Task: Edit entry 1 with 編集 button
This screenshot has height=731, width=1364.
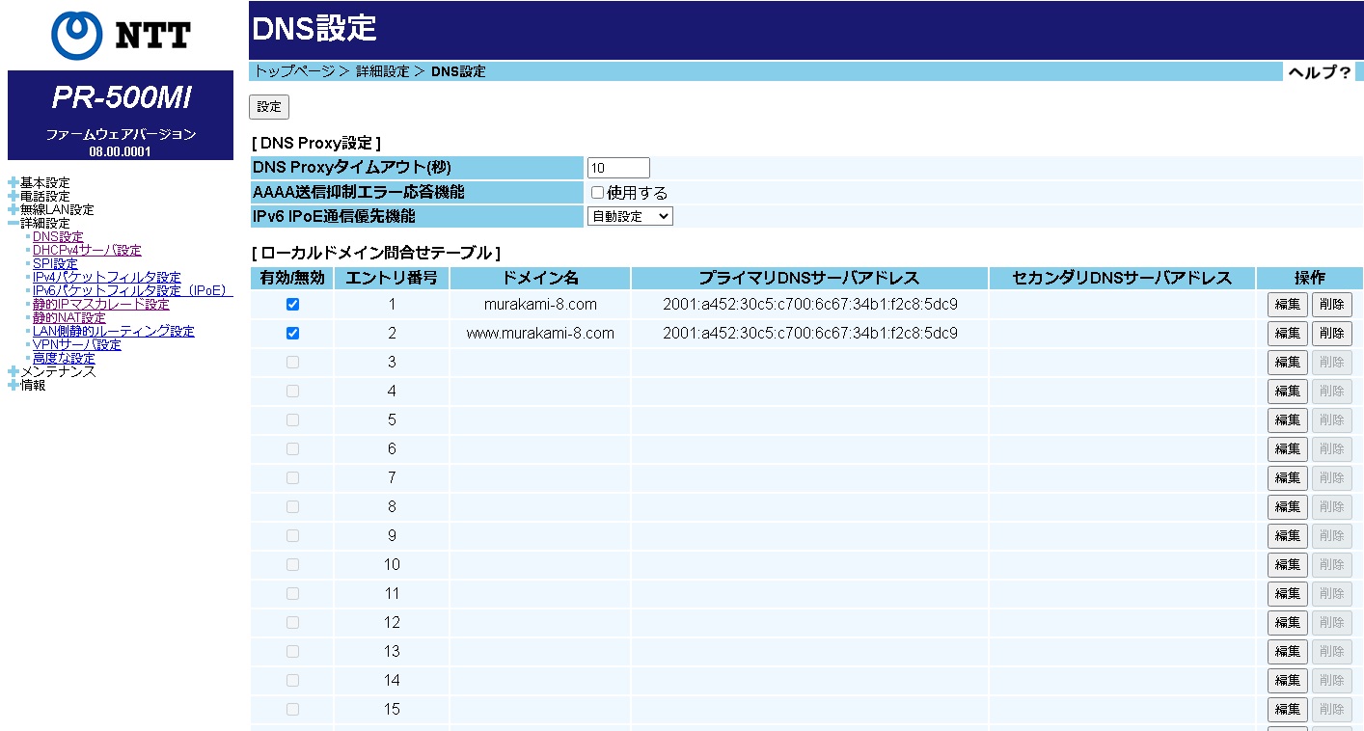Action: (1287, 305)
